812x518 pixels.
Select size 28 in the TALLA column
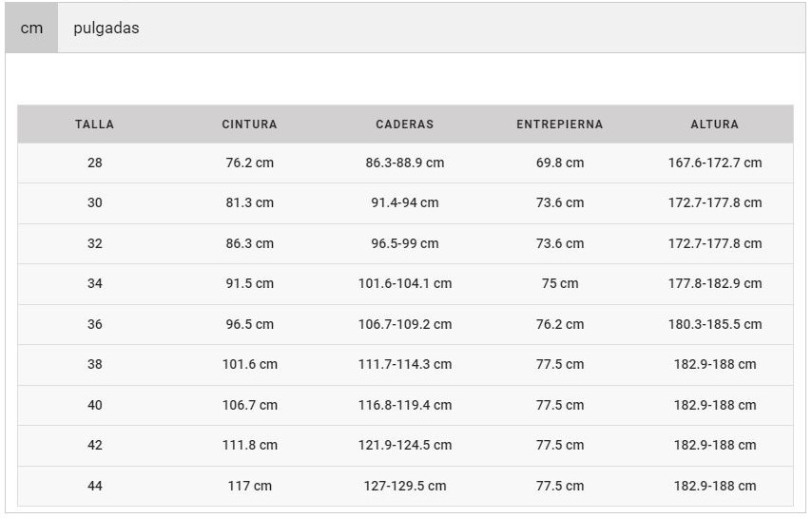94,163
